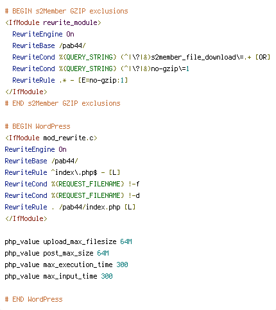Image resolution: width=276 pixels, height=310 pixels.
Task: Click the IfModule mod_rewrite.c tag
Action: pos(51,138)
